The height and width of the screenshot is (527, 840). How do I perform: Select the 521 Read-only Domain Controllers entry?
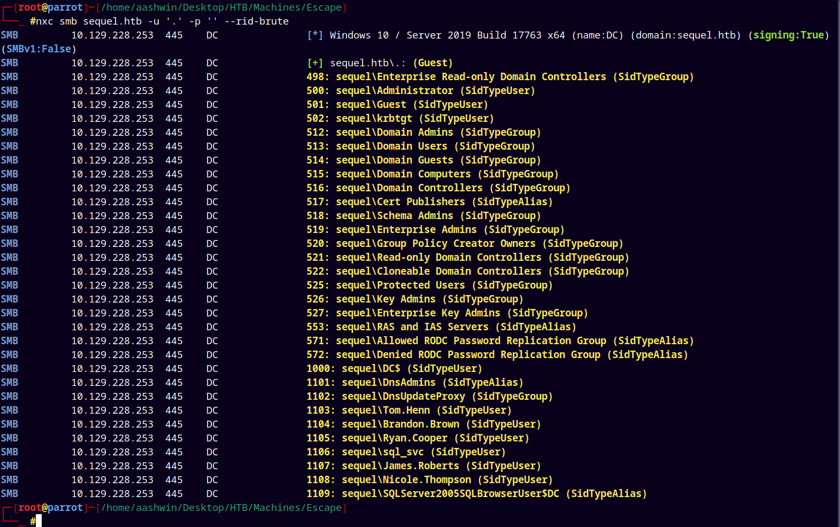tap(468, 258)
